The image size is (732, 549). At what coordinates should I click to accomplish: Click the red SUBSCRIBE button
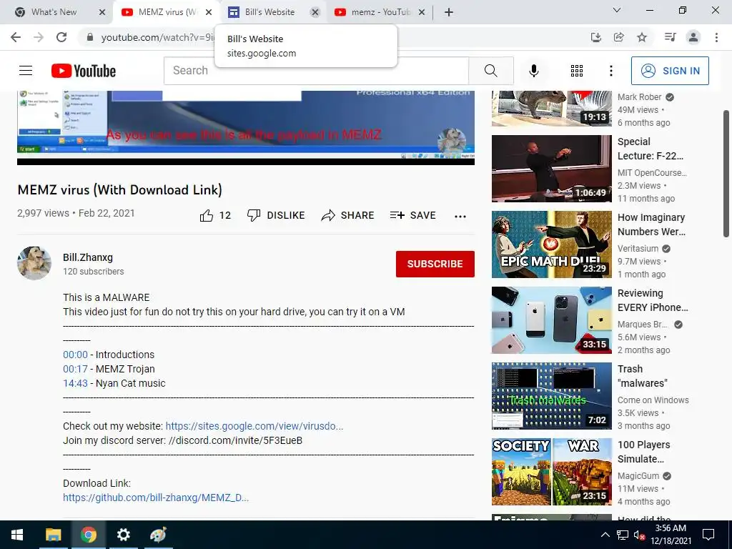click(435, 264)
